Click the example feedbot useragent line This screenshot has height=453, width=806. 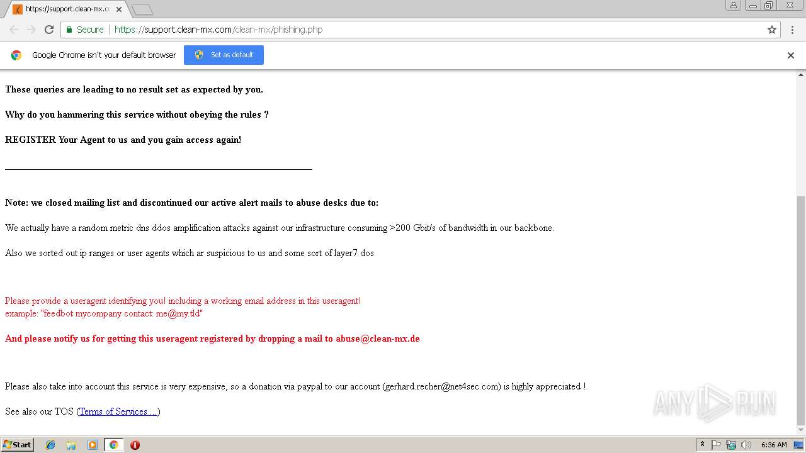[x=104, y=313]
